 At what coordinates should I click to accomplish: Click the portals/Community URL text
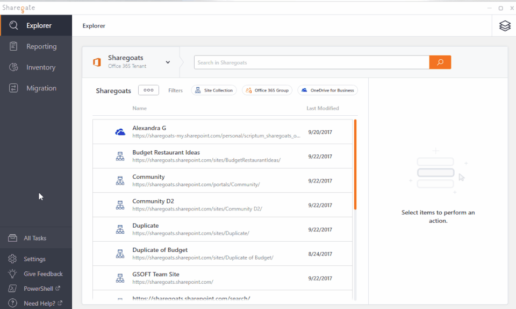pyautogui.click(x=196, y=185)
